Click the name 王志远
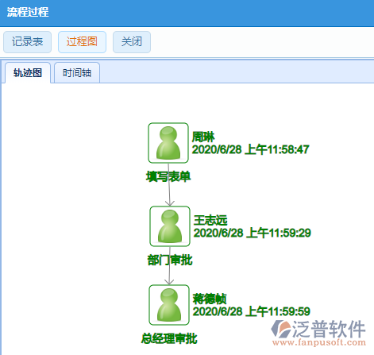Image resolution: width=374 pixels, height=355 pixels. pos(210,220)
